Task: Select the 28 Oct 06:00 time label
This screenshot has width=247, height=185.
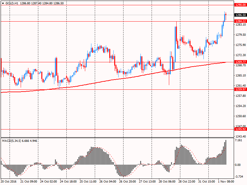Action: click(167, 181)
